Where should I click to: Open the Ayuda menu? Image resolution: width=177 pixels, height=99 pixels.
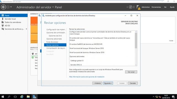click(172, 7)
